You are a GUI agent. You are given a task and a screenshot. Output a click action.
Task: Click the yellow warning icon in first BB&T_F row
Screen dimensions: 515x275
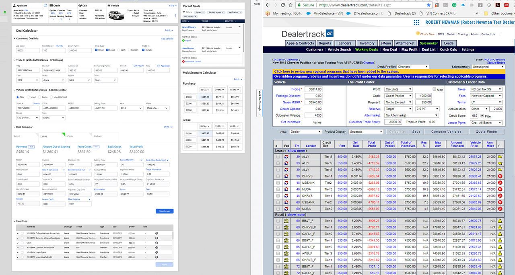[x=500, y=221]
